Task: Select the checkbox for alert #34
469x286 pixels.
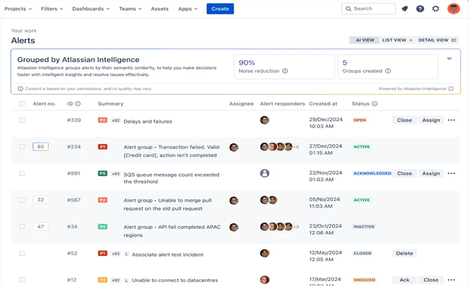Action: coord(22,227)
